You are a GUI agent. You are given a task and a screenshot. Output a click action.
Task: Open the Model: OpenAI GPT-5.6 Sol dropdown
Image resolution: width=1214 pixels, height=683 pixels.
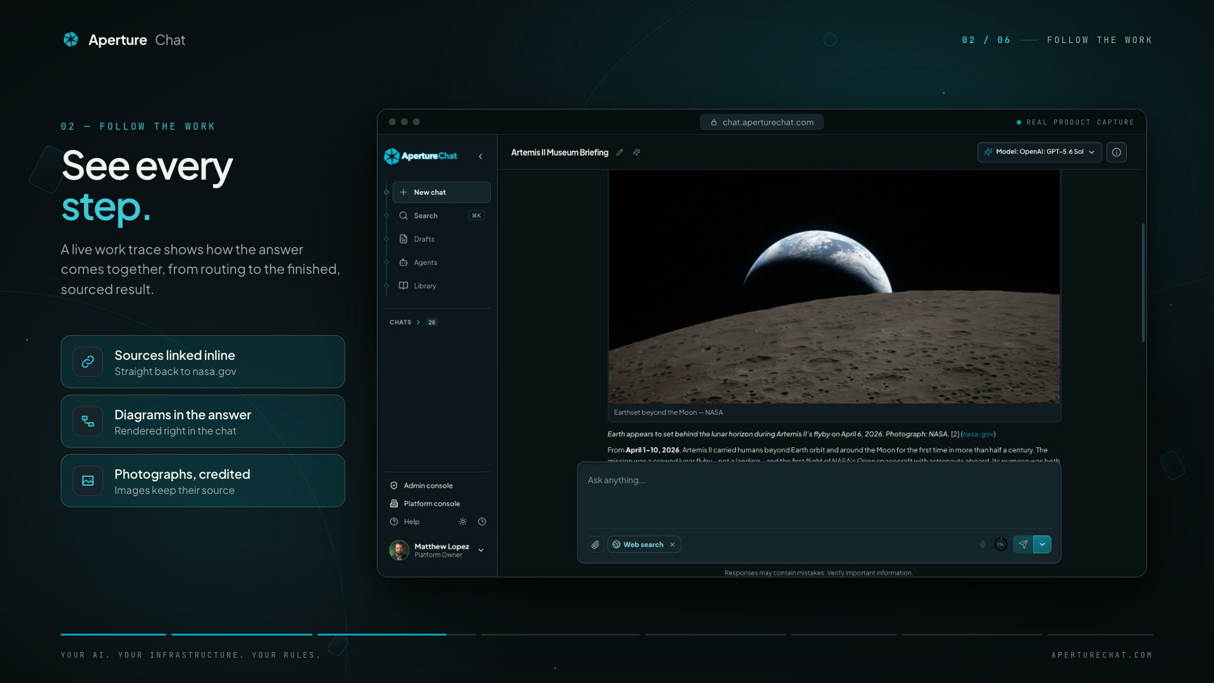click(x=1039, y=152)
